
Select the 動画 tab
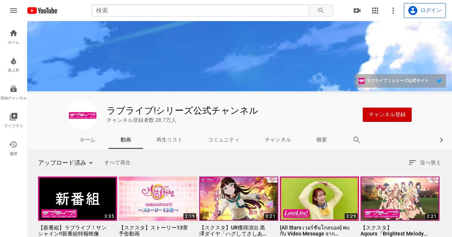[x=126, y=140]
